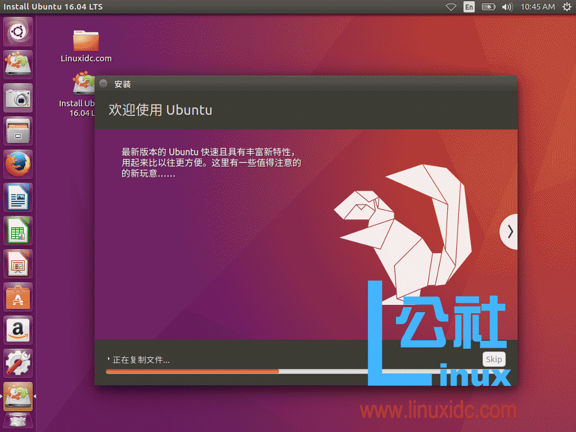Click the battery indicator on the top bar

[488, 7]
